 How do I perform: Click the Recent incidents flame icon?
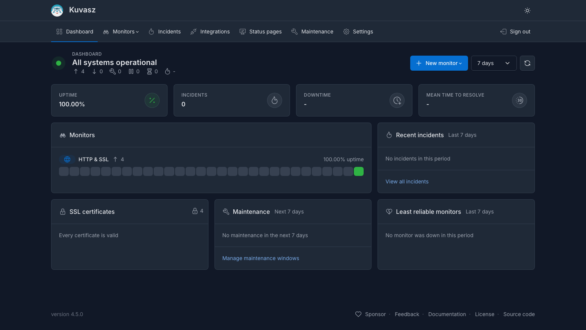pos(389,135)
